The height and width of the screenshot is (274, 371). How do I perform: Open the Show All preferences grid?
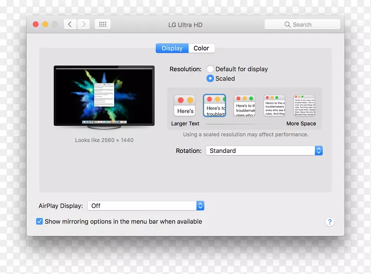tap(102, 24)
